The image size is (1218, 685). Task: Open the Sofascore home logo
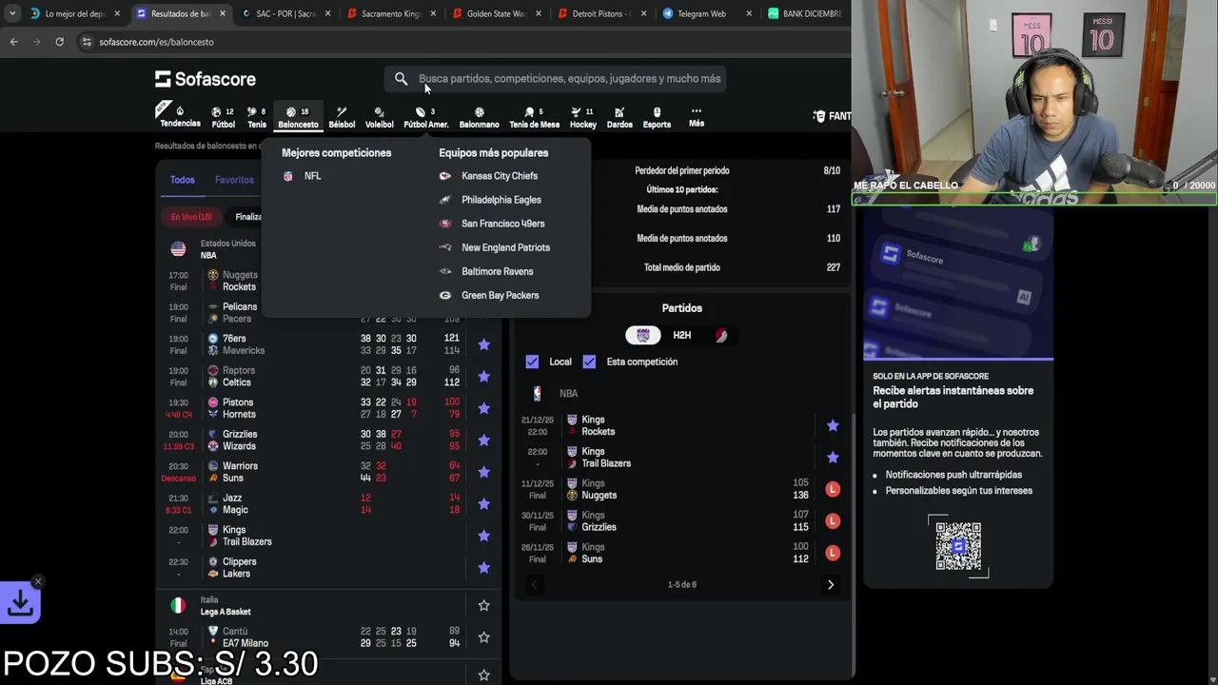coord(206,79)
